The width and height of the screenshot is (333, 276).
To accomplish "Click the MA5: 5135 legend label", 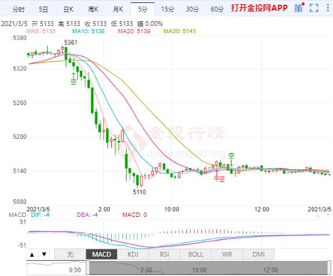I will [x=41, y=31].
